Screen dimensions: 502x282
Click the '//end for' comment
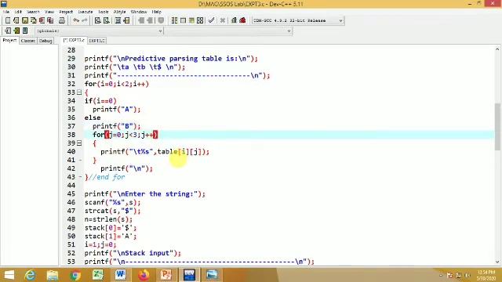(107, 177)
